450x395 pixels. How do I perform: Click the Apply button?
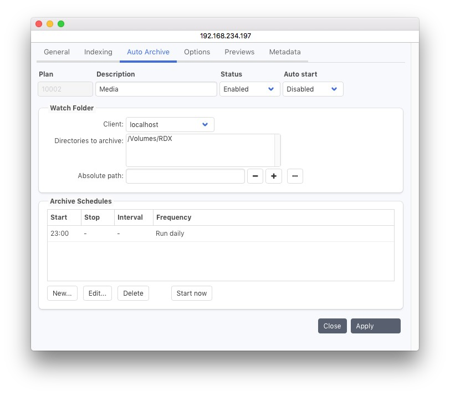375,326
